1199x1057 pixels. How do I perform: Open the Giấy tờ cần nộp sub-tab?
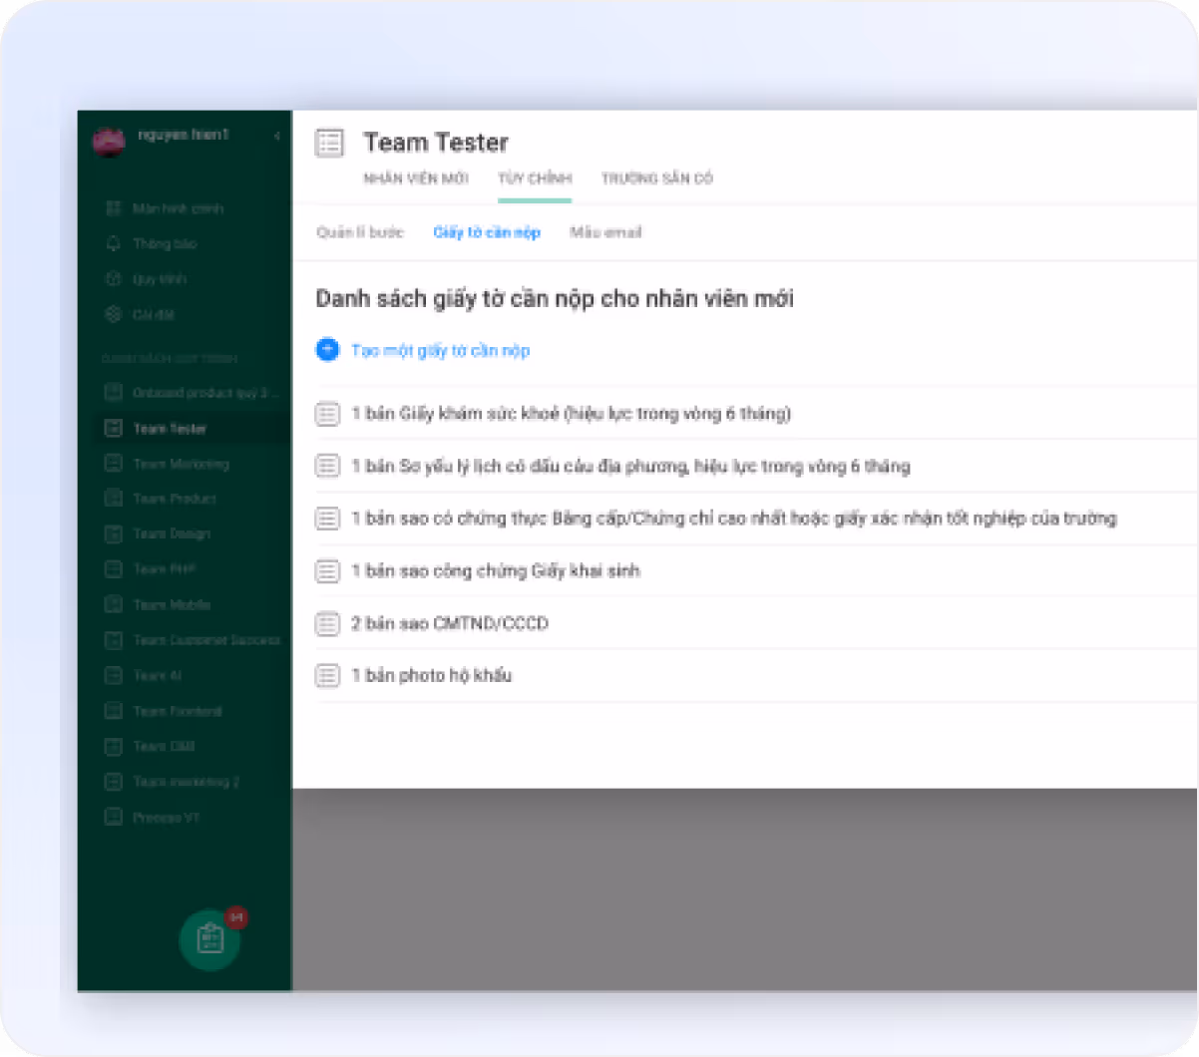pos(487,232)
